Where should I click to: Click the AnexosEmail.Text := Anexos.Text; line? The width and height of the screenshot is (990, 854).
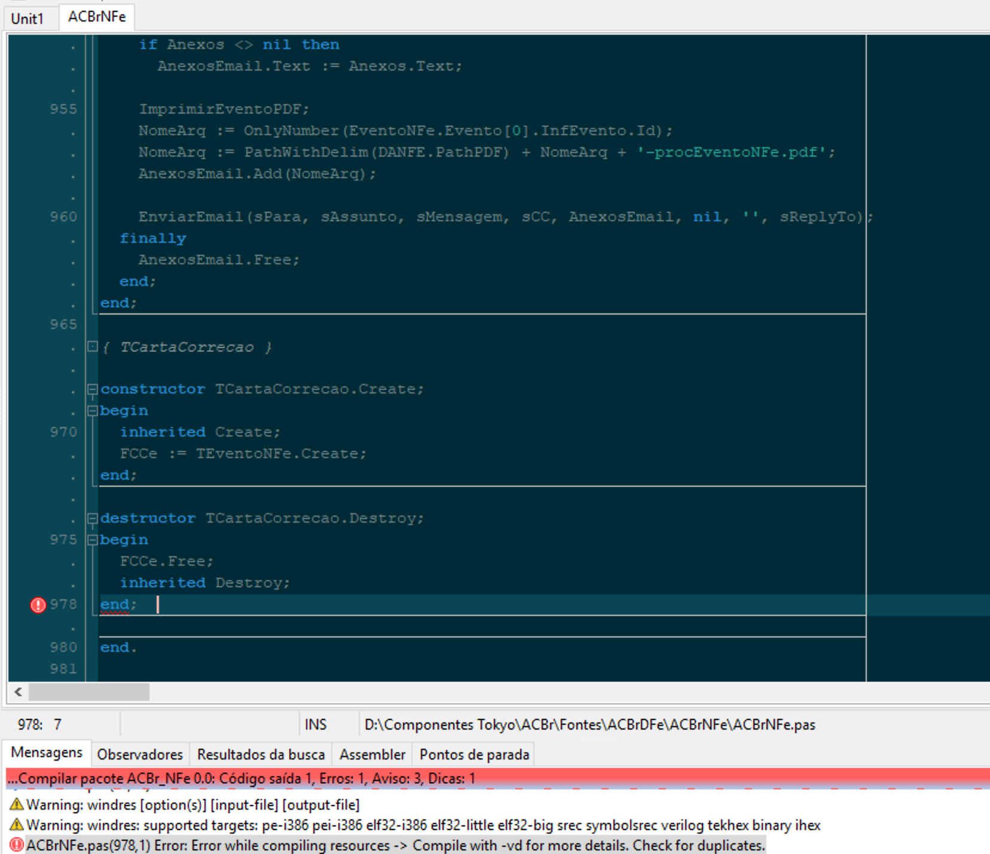[310, 66]
